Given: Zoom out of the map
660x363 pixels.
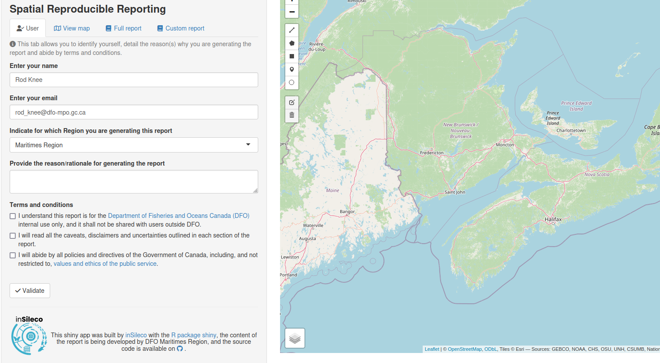Looking at the screenshot, I should [x=292, y=12].
